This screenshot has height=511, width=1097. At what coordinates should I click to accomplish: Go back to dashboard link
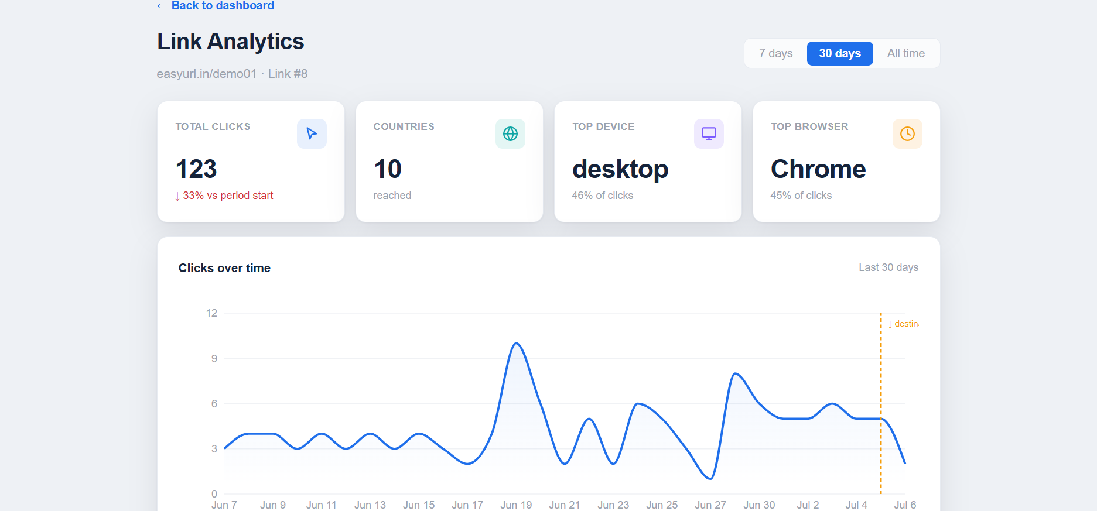[216, 6]
